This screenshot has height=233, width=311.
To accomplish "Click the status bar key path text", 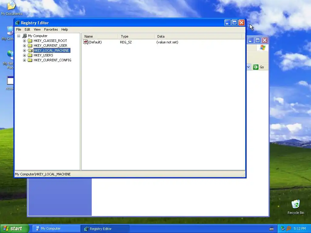I will tap(43, 174).
